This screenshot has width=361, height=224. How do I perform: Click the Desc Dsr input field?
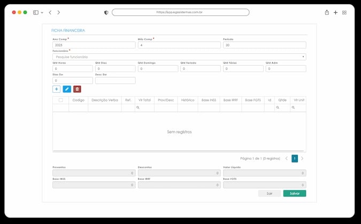coord(116,81)
